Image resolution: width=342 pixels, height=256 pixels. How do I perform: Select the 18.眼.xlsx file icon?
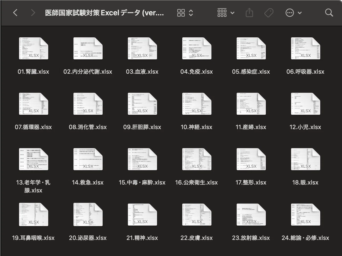(306, 159)
